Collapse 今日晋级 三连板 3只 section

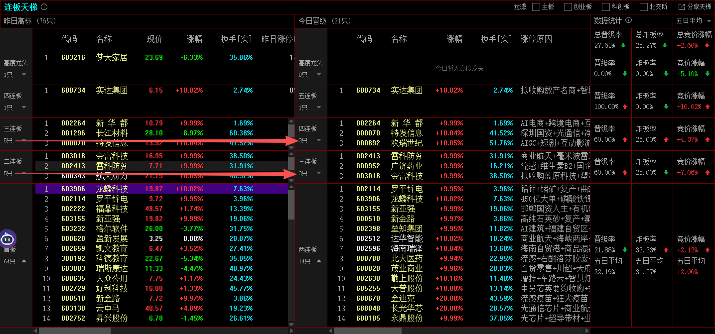[x=318, y=173]
